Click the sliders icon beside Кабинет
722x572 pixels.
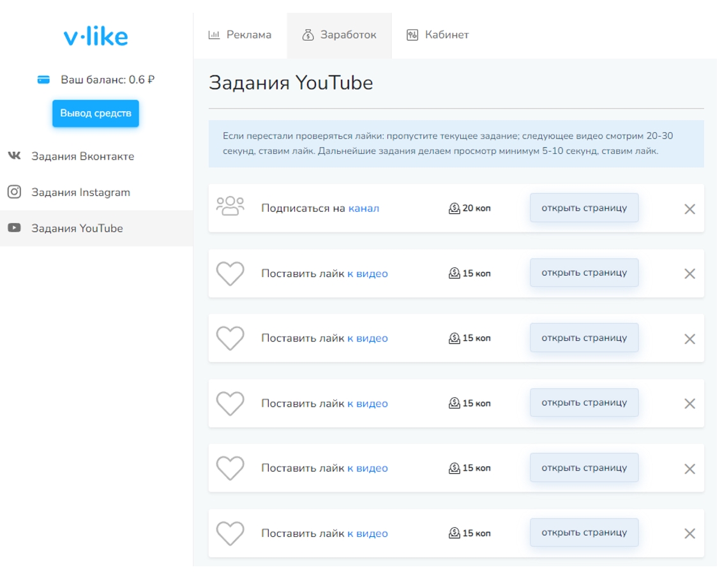coord(412,34)
